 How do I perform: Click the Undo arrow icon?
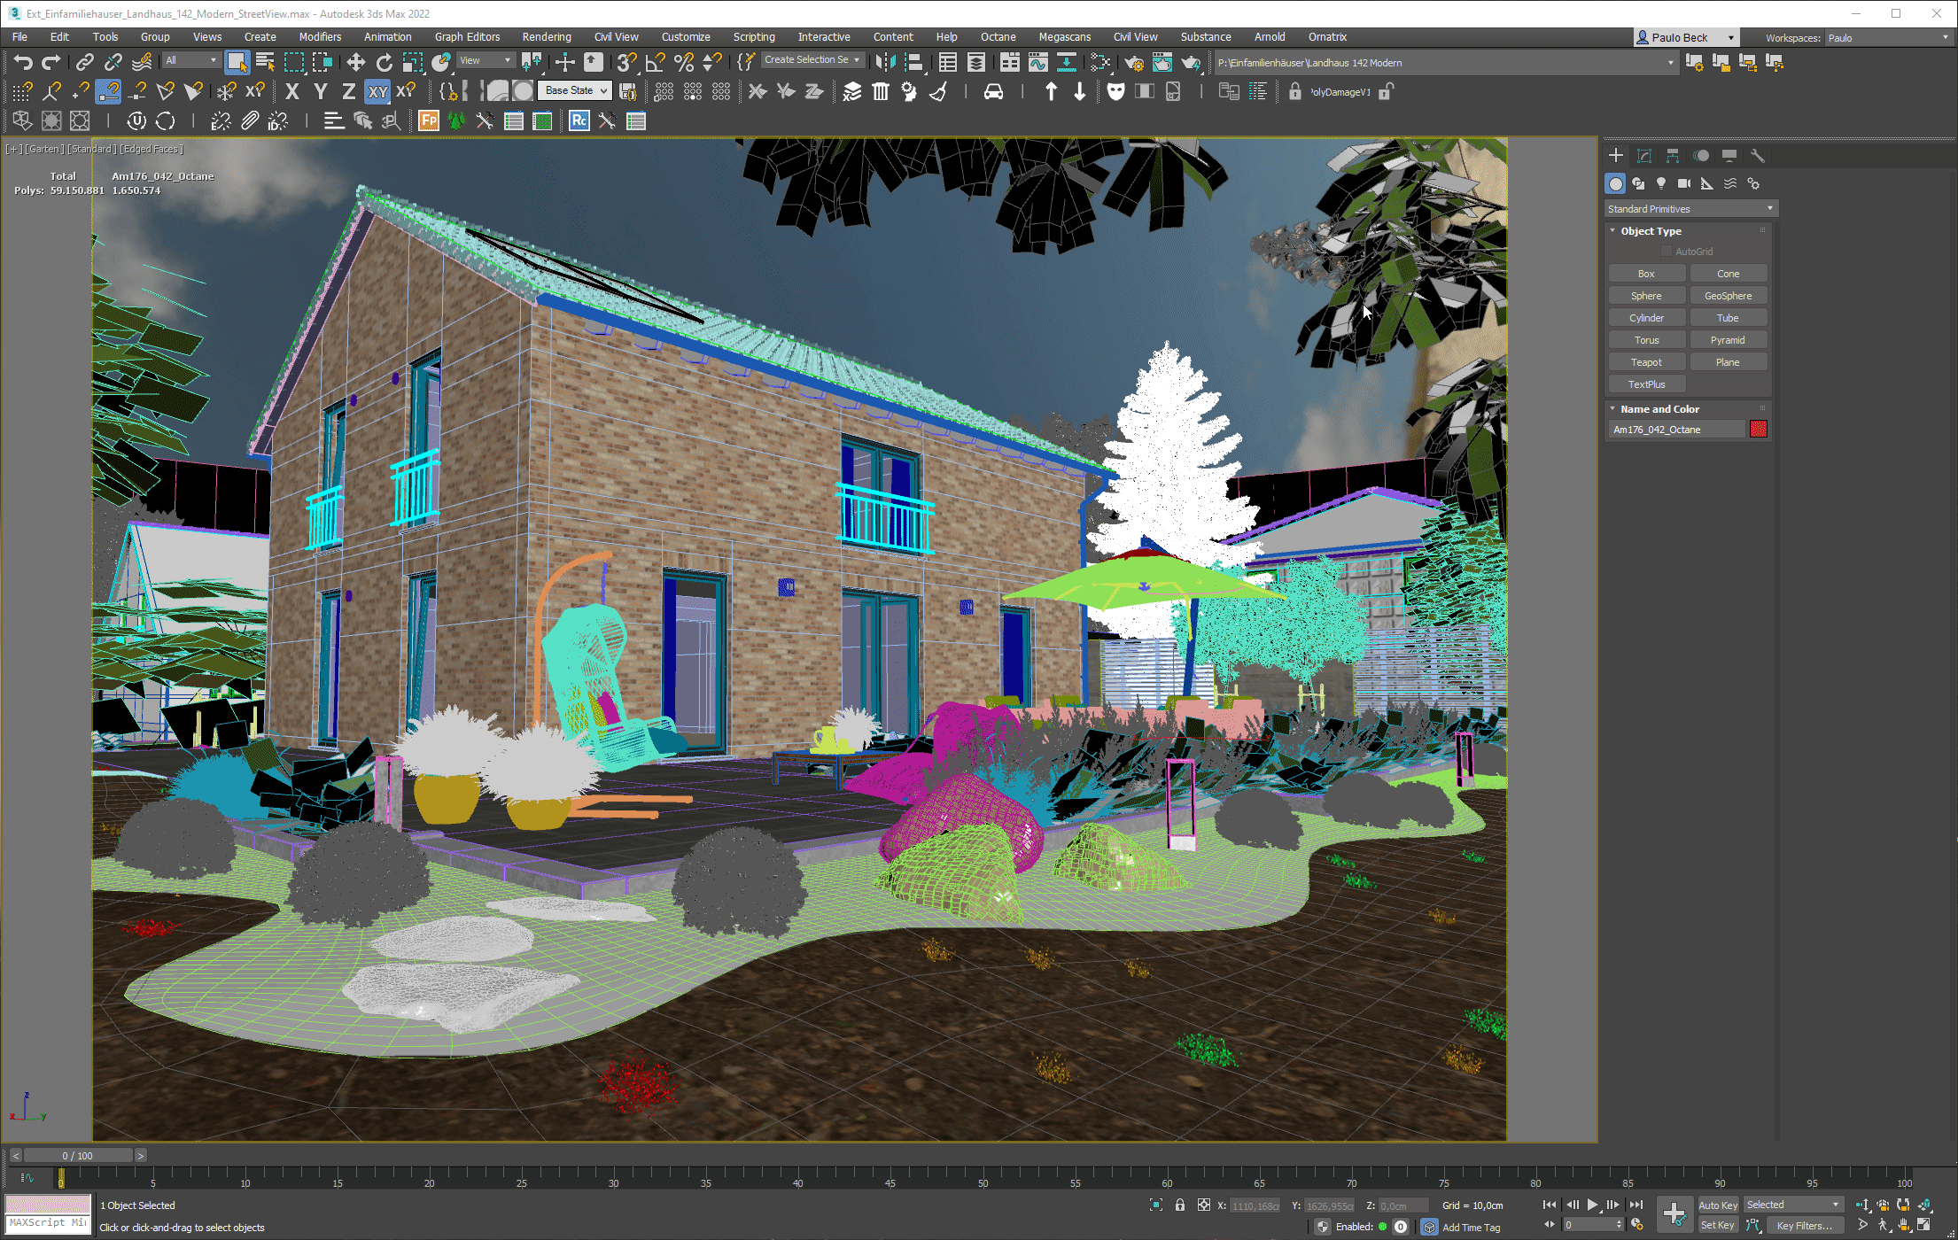click(x=23, y=62)
